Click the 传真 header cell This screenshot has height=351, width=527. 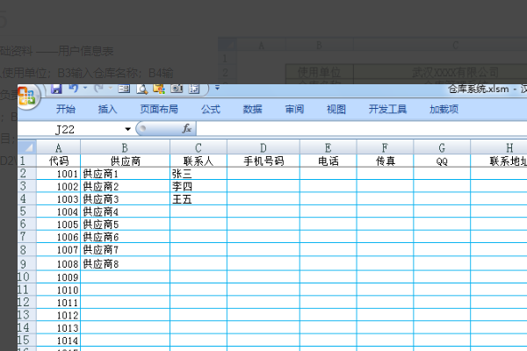pyautogui.click(x=385, y=161)
